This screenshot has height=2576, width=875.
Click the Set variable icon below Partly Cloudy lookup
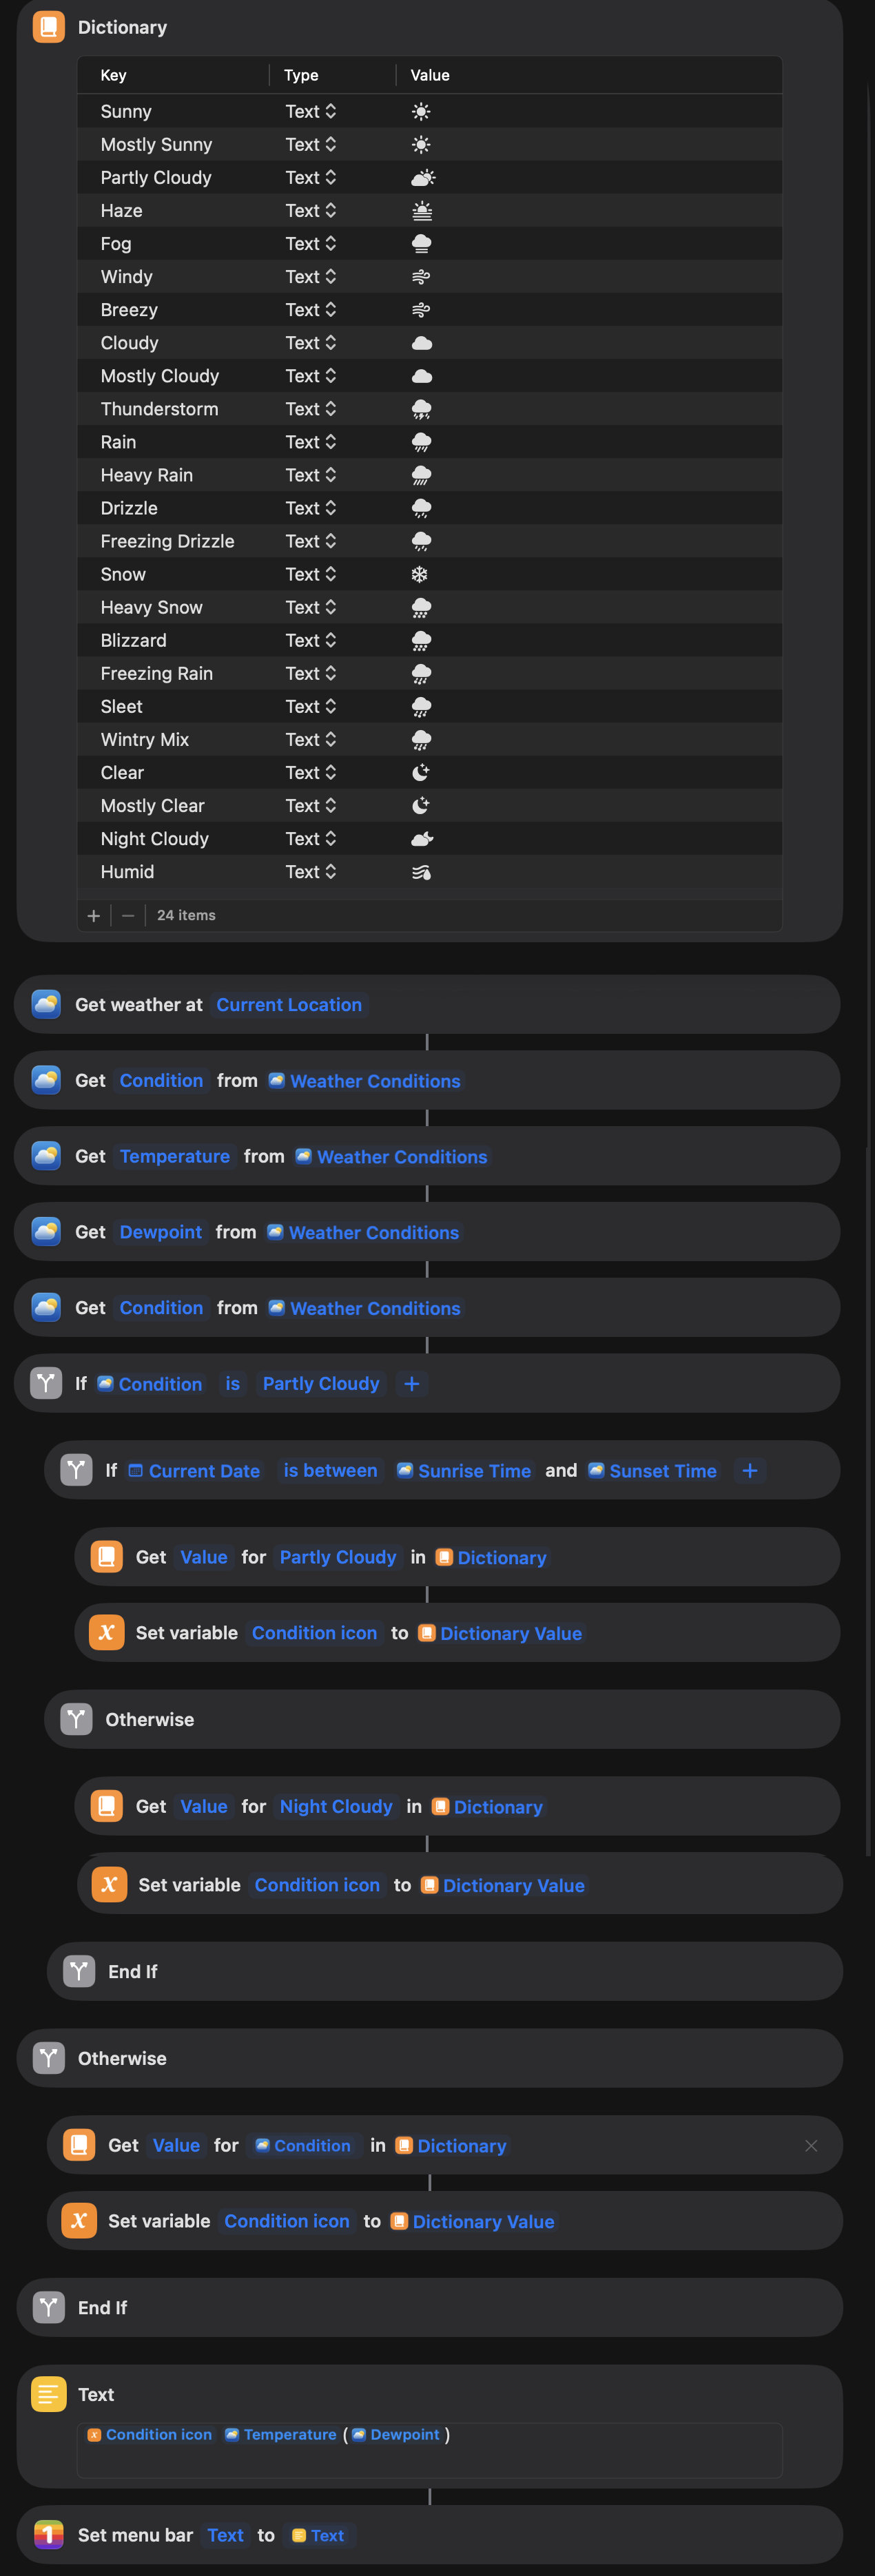pyautogui.click(x=107, y=1632)
